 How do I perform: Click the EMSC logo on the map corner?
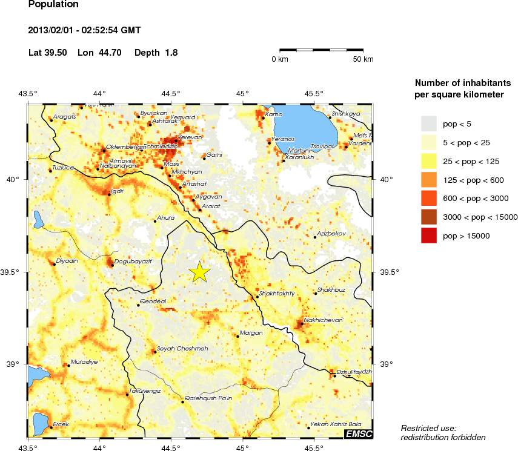358,433
